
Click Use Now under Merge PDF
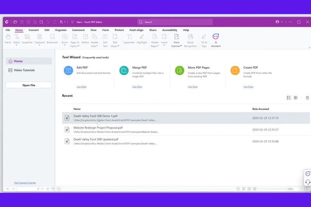pos(137,87)
